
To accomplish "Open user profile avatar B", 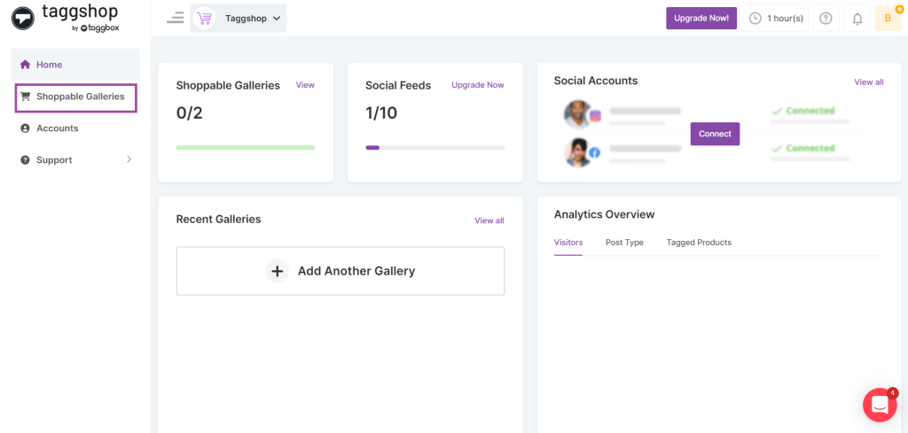I will (888, 19).
